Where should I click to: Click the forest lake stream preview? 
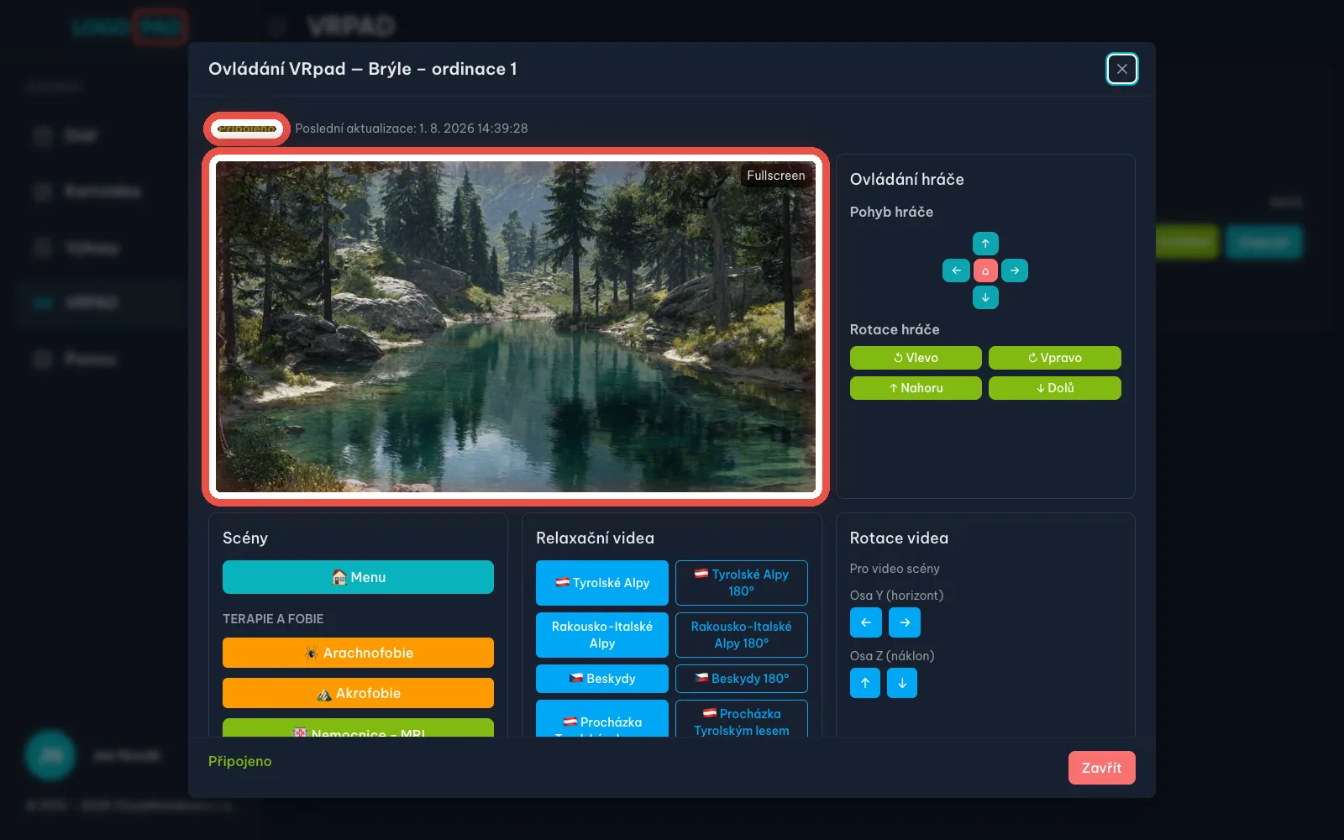point(516,327)
